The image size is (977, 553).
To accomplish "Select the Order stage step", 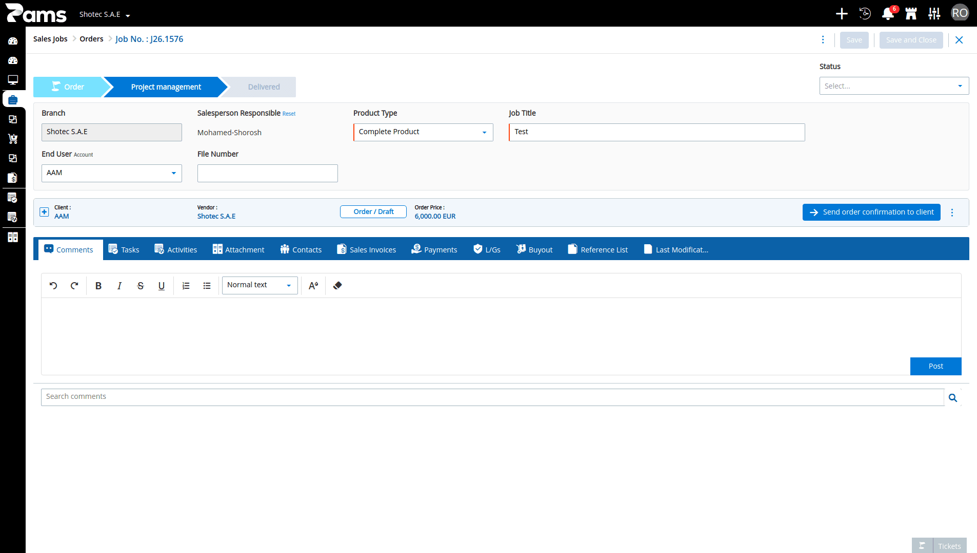I will click(68, 87).
